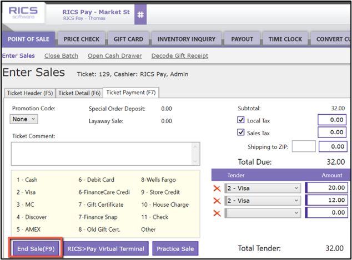Delete the empty 0.00 tender row

click(217, 213)
